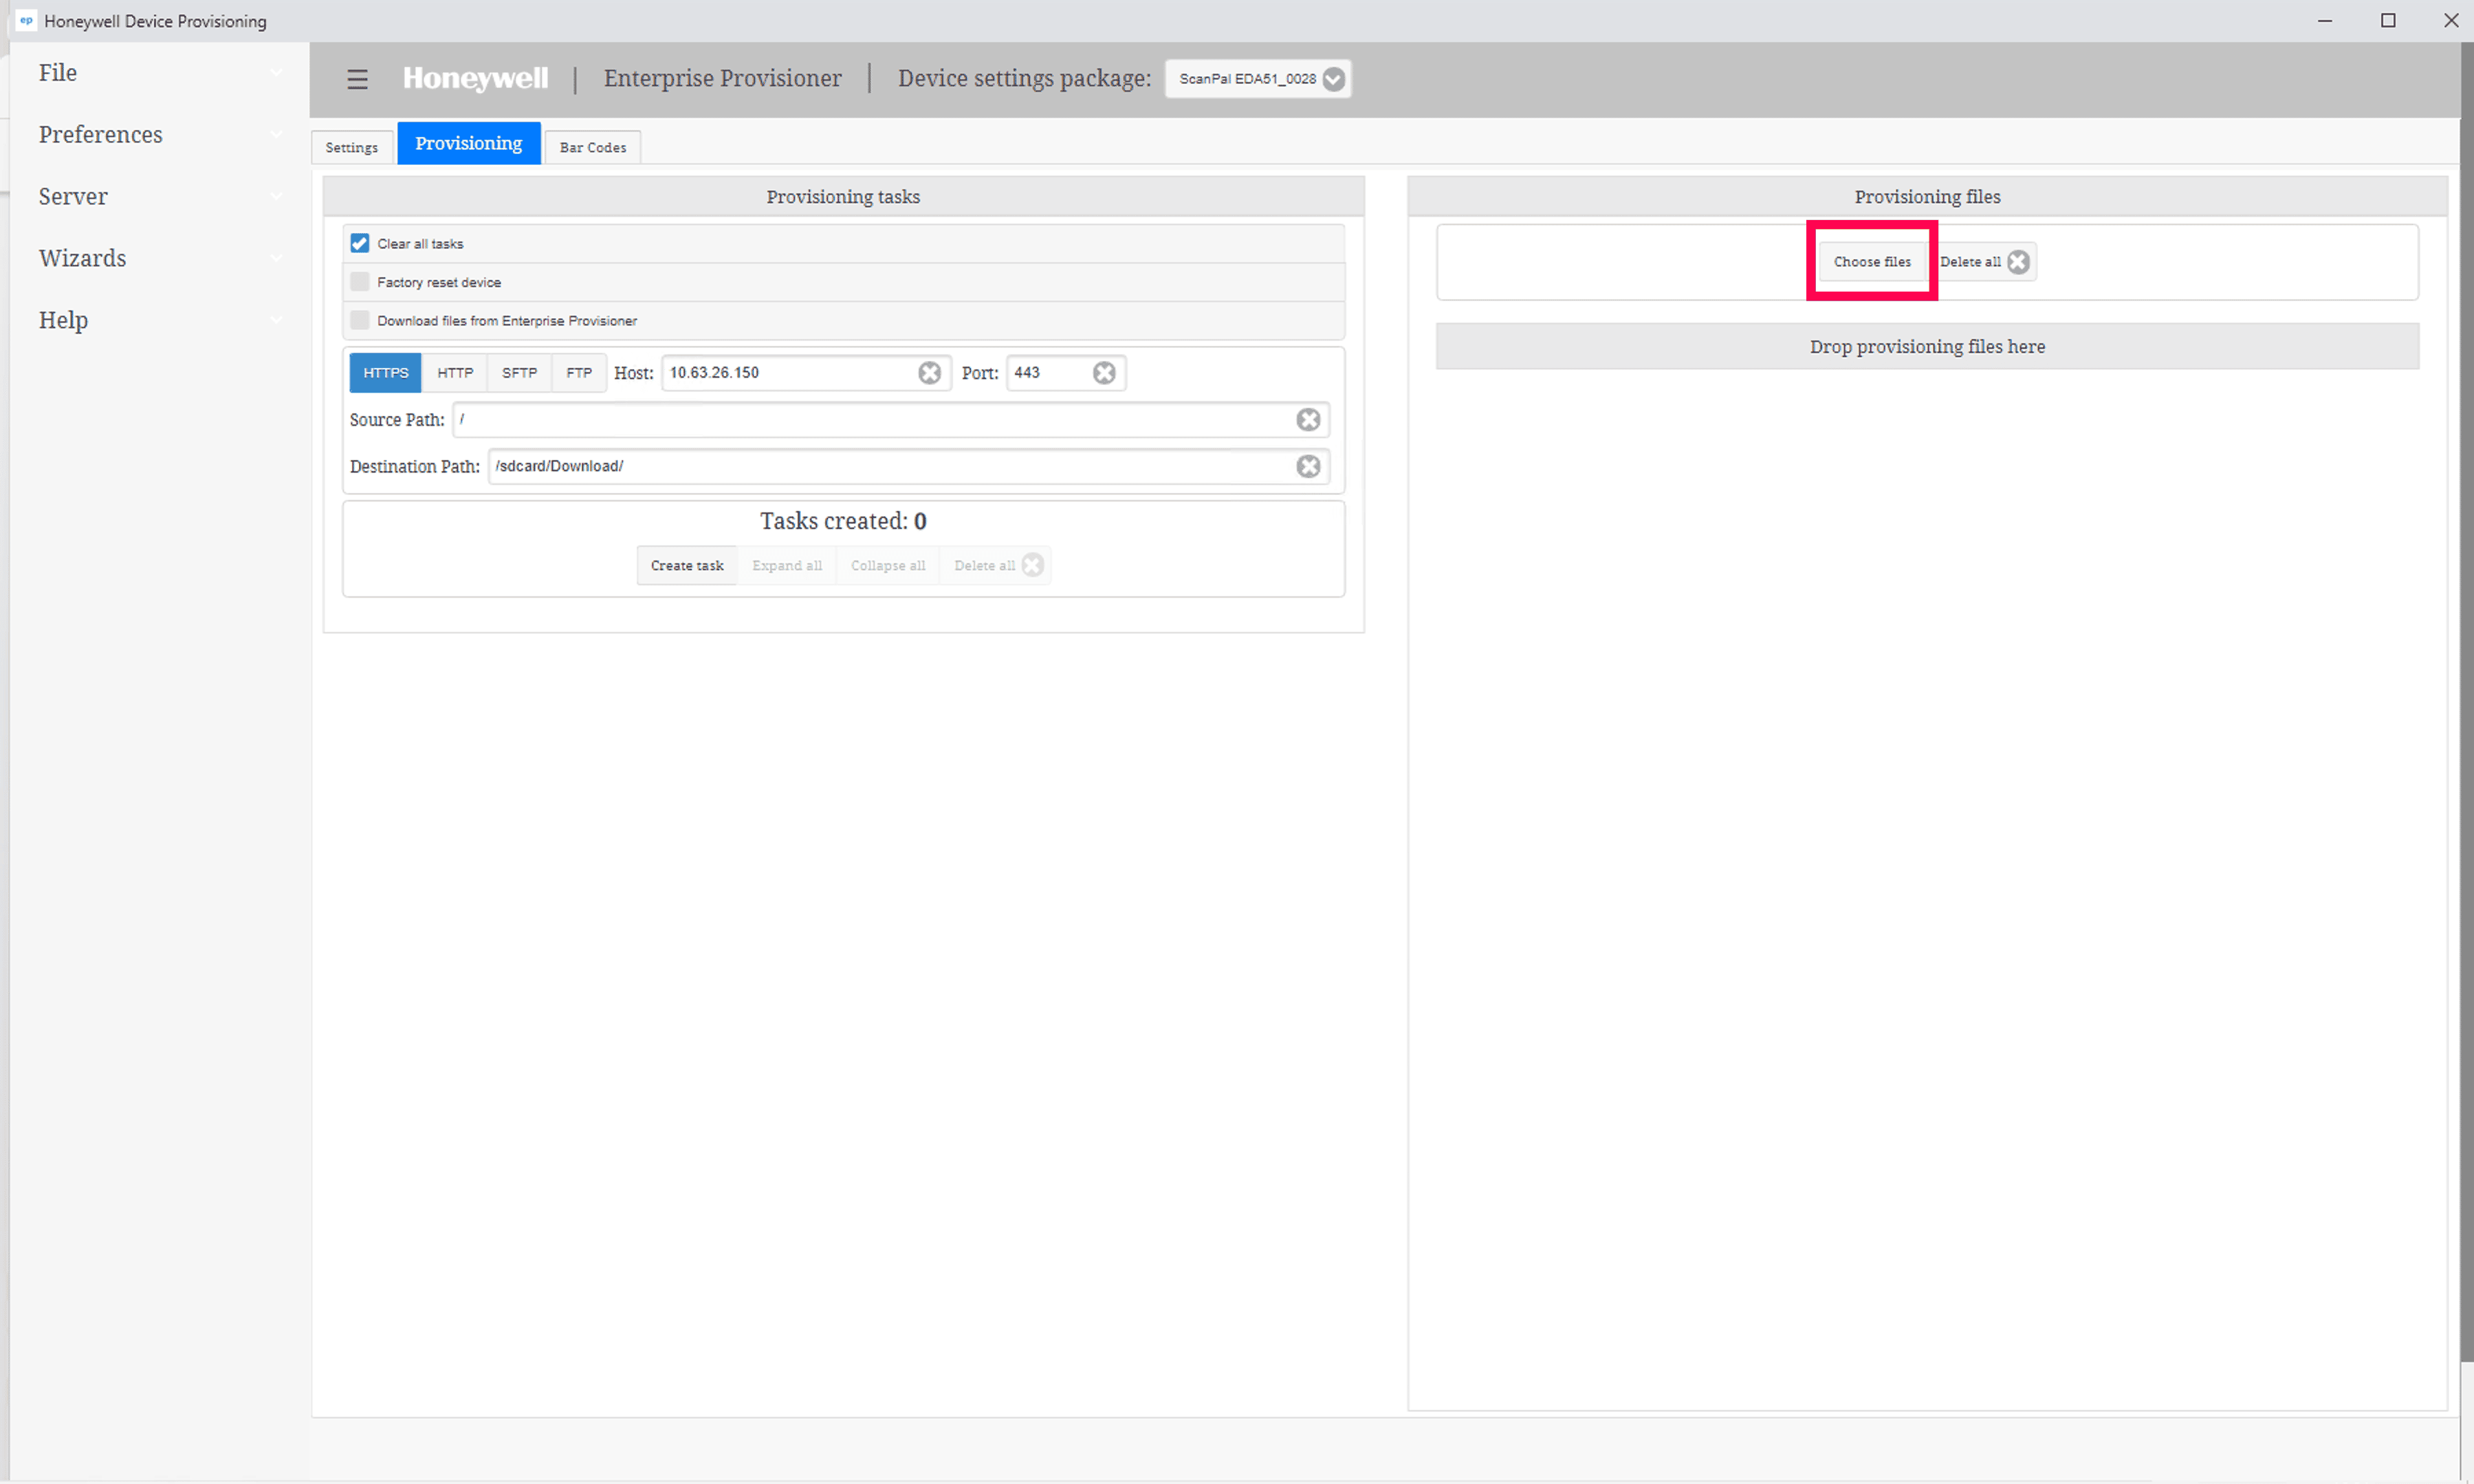Uncheck the Clear all tasks checkbox
This screenshot has height=1484, width=2474.
click(360, 244)
